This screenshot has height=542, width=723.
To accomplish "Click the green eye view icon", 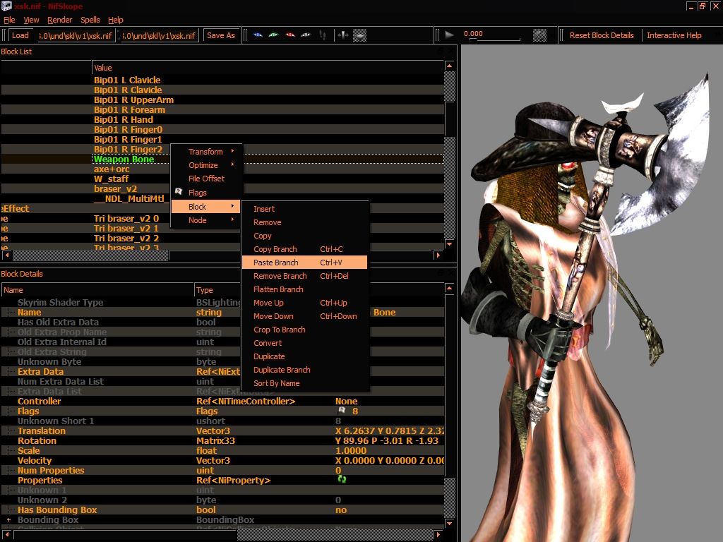I will 273,35.
